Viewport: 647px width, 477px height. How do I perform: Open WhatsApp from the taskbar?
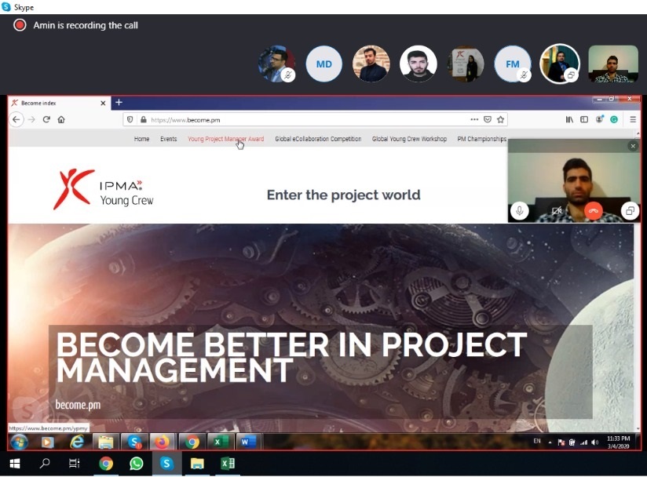[137, 464]
